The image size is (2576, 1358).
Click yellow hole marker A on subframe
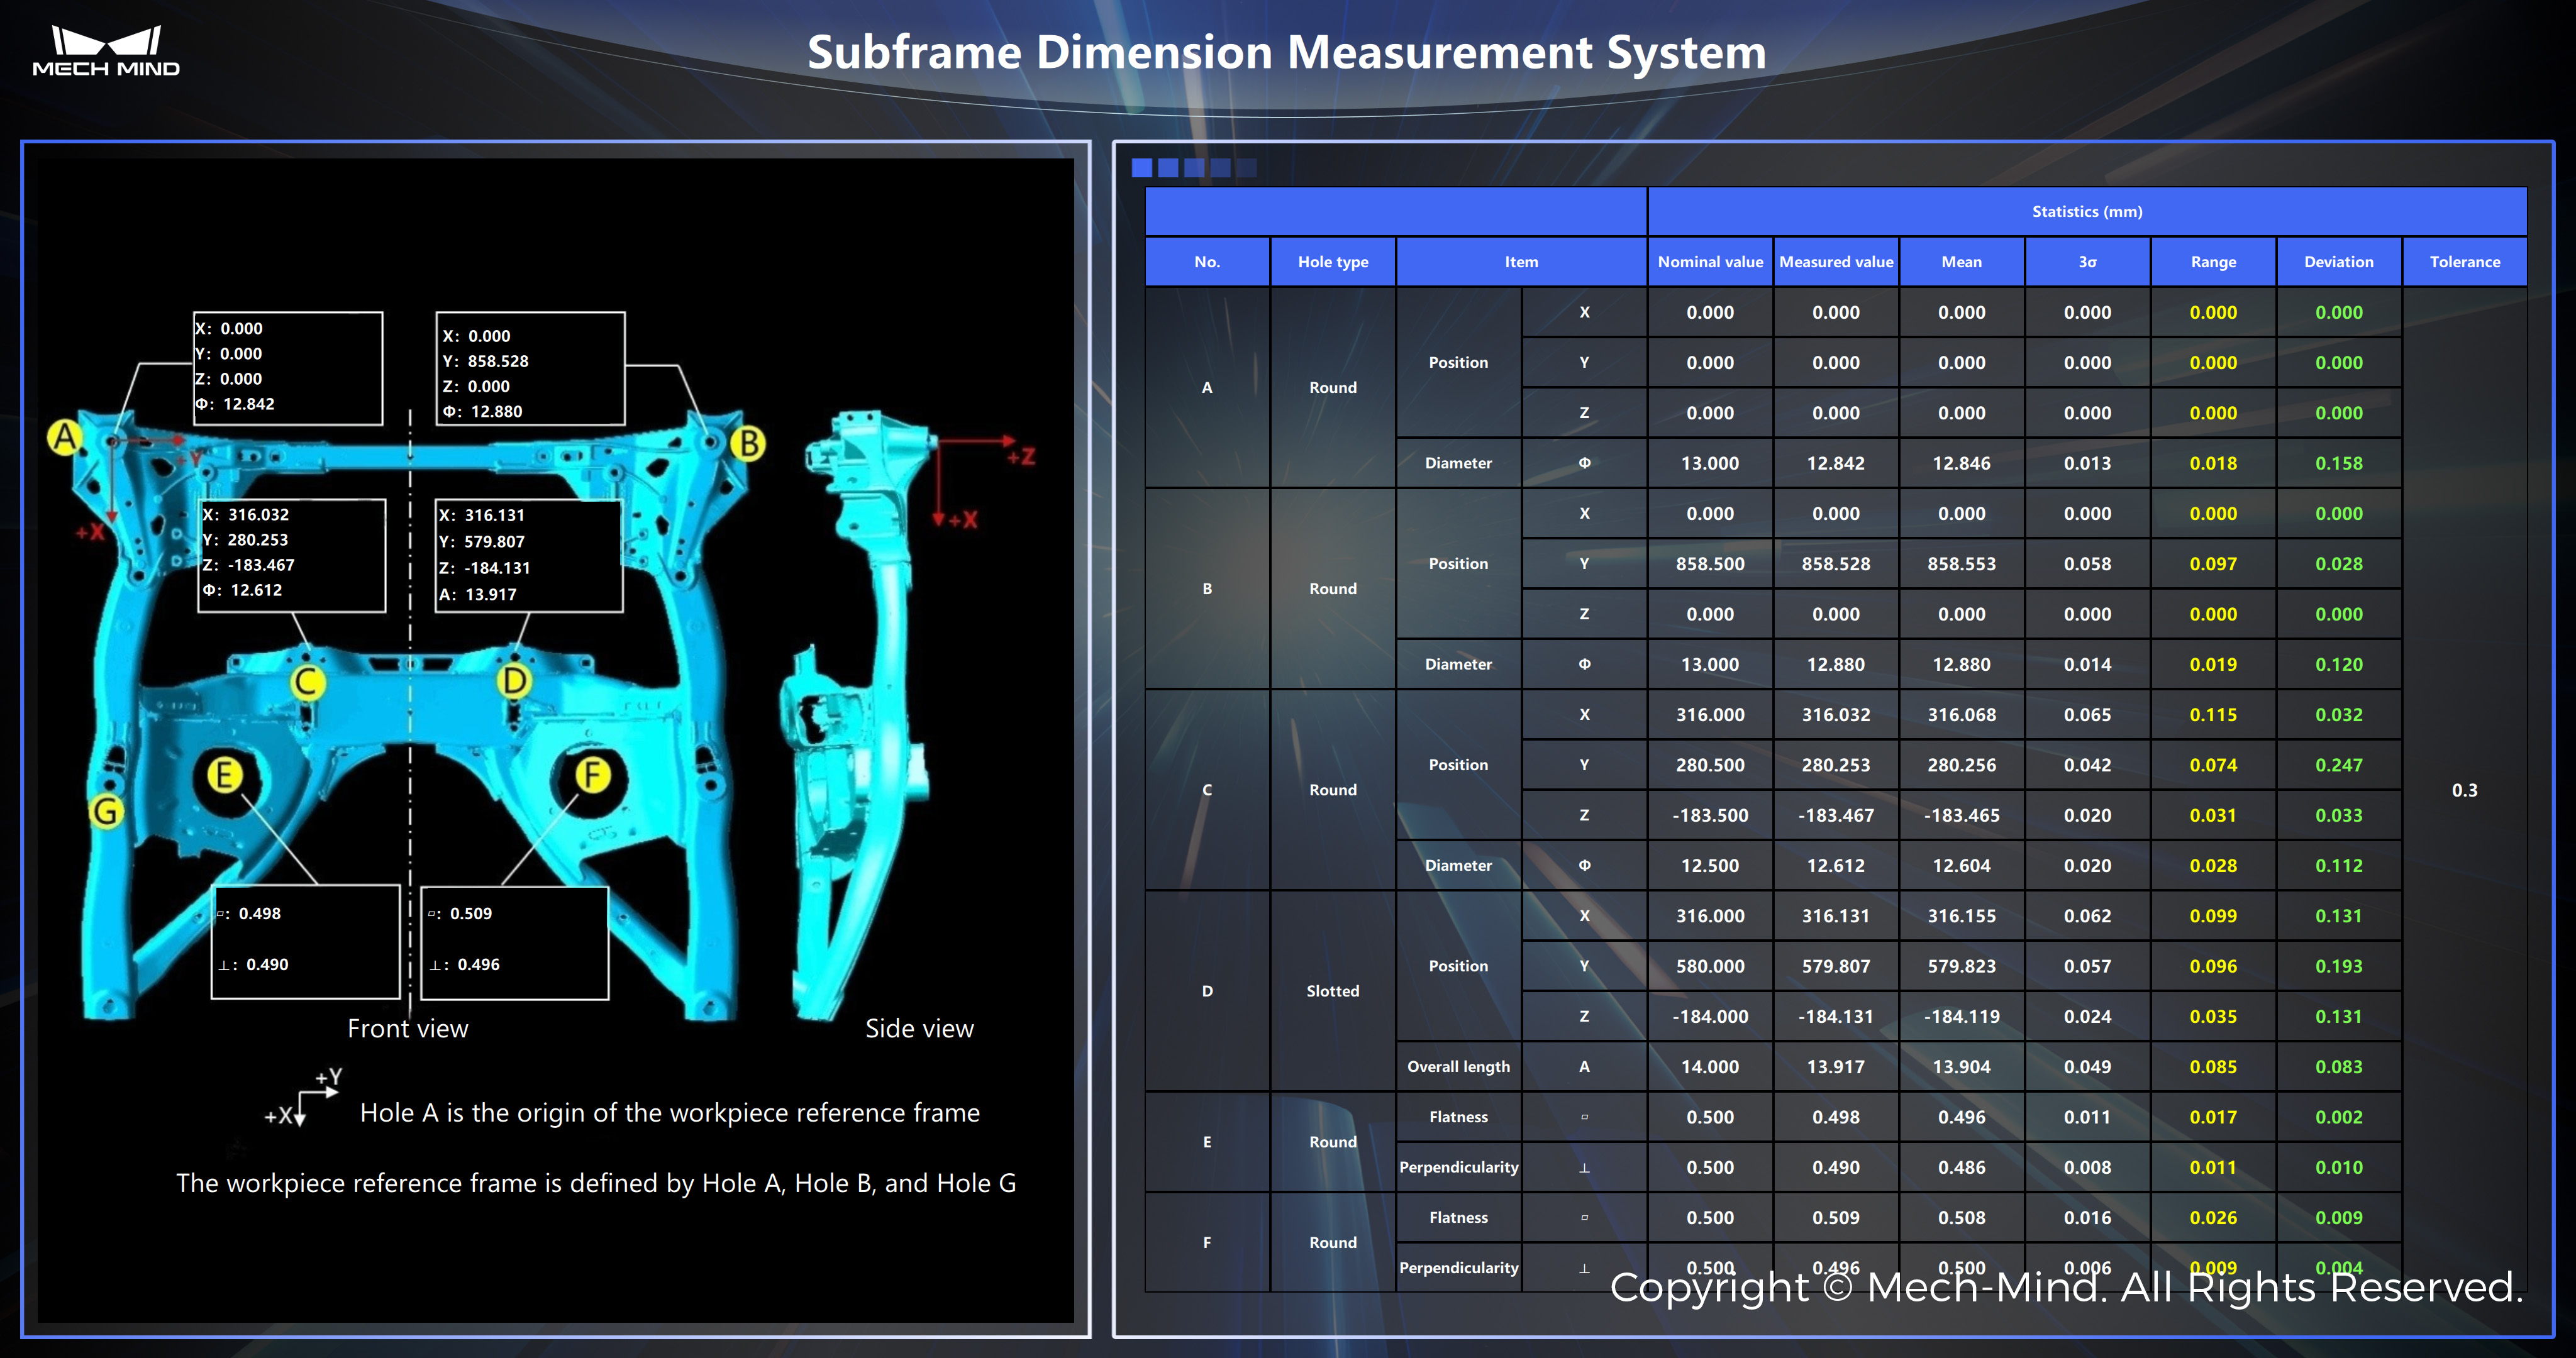[65, 437]
